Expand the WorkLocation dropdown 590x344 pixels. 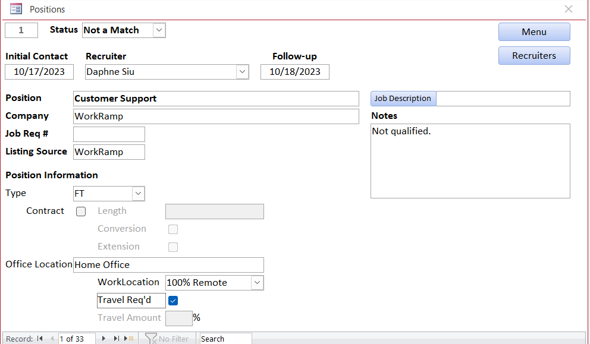(x=256, y=282)
